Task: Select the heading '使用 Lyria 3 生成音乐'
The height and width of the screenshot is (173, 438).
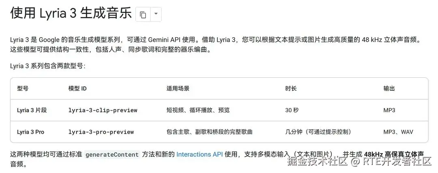Action: (x=71, y=13)
